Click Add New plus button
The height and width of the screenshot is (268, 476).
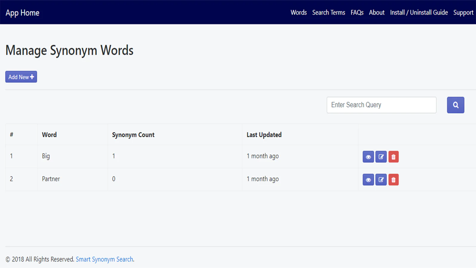tap(21, 77)
